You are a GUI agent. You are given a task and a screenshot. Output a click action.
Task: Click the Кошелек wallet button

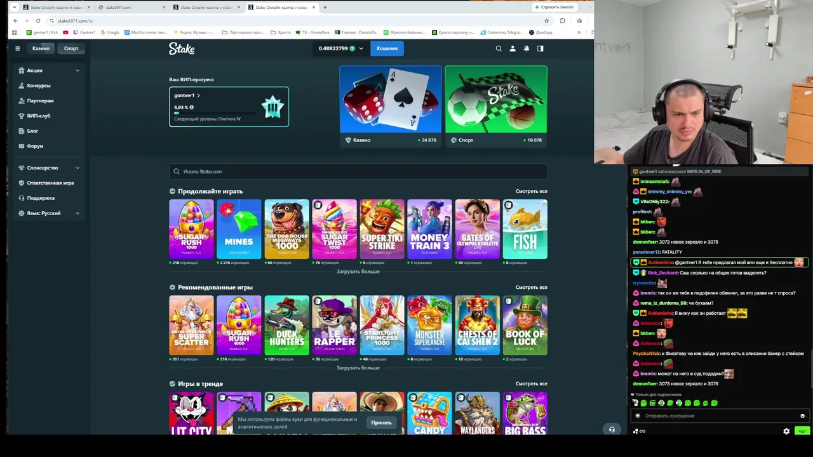click(387, 48)
